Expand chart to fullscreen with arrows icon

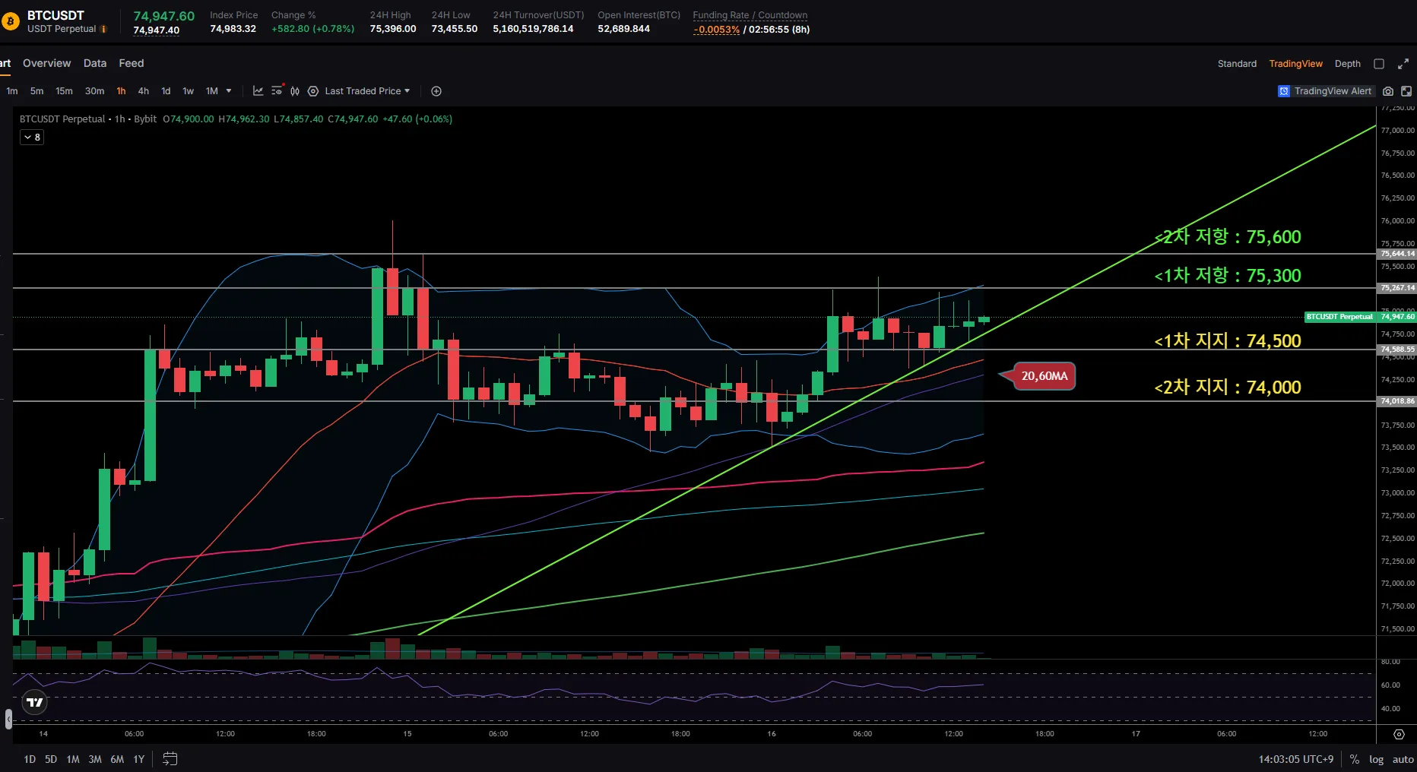(1403, 64)
